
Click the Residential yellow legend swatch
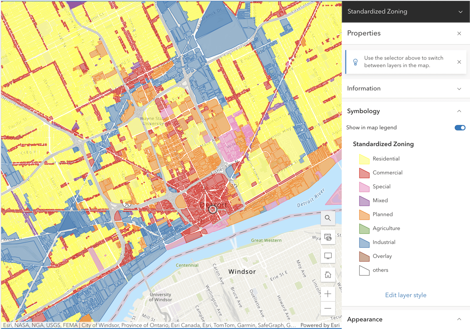(x=364, y=158)
